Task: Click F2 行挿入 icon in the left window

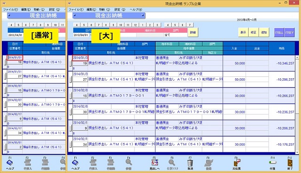Action: click(x=28, y=163)
